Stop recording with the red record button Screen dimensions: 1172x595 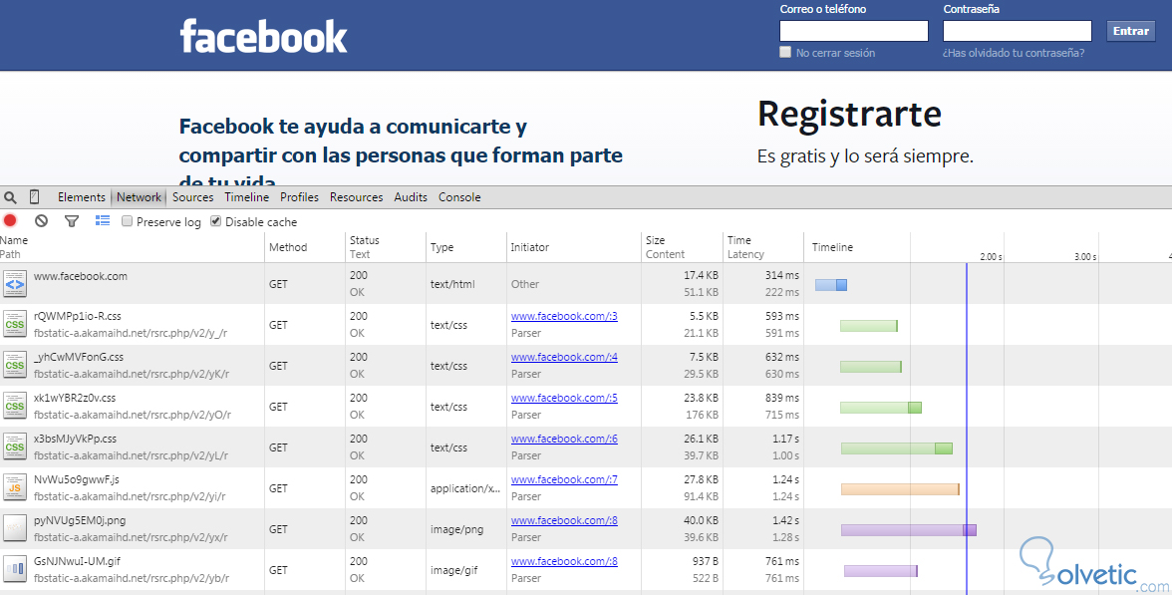[x=10, y=220]
